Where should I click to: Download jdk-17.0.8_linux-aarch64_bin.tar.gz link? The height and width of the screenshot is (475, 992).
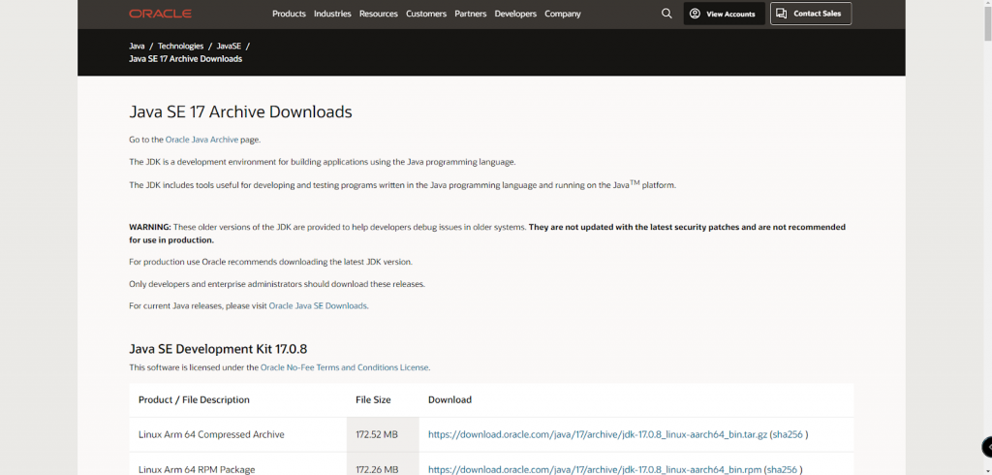pyautogui.click(x=597, y=434)
